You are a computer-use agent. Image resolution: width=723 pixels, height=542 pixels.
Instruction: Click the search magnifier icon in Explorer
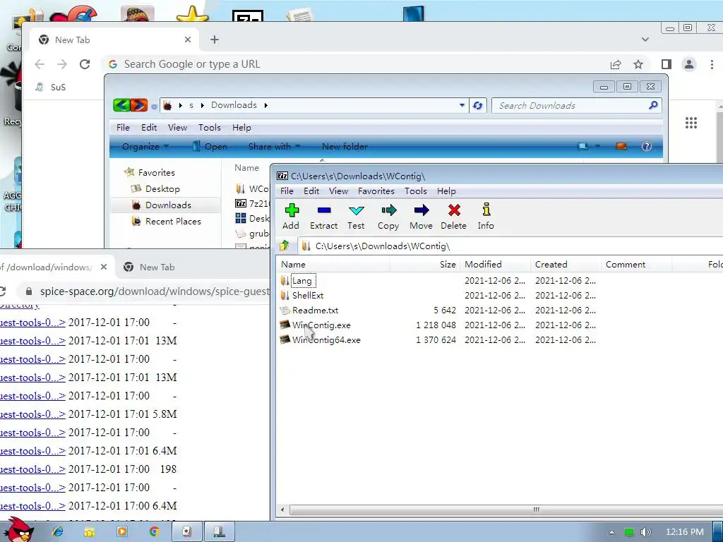click(x=653, y=106)
